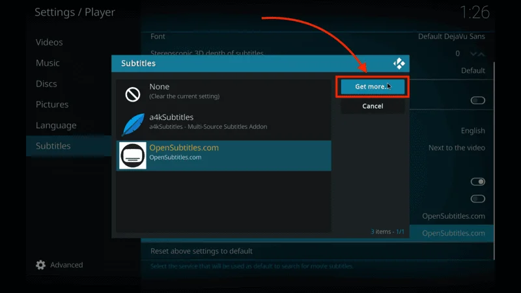The width and height of the screenshot is (521, 293).
Task: Toggle the off switch below Default value
Action: [x=478, y=100]
